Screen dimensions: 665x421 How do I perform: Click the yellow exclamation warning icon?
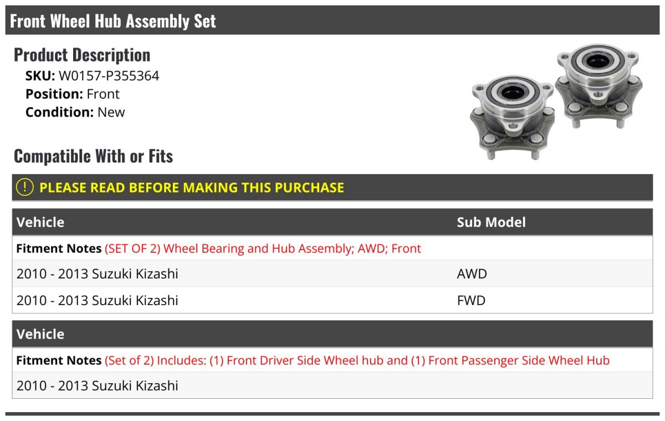[25, 187]
